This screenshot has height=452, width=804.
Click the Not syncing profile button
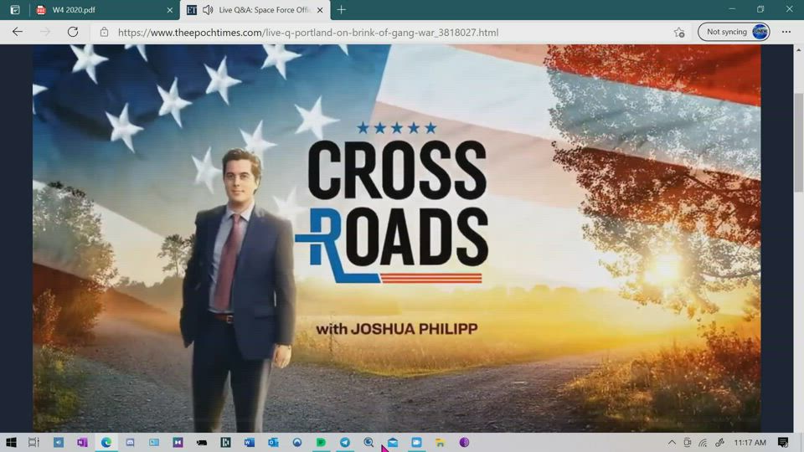point(734,32)
